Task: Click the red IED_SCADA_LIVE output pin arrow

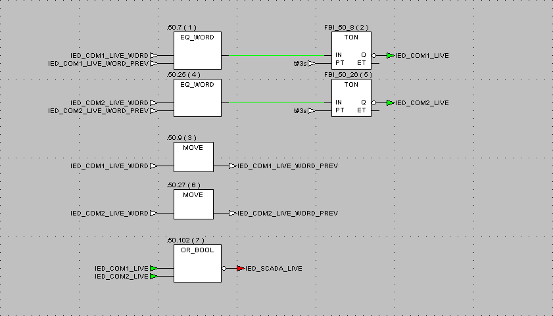Action: coord(241,269)
